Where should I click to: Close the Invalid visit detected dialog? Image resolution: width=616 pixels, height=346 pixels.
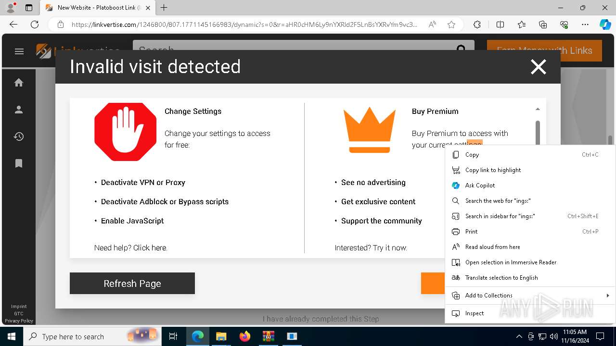pyautogui.click(x=538, y=67)
